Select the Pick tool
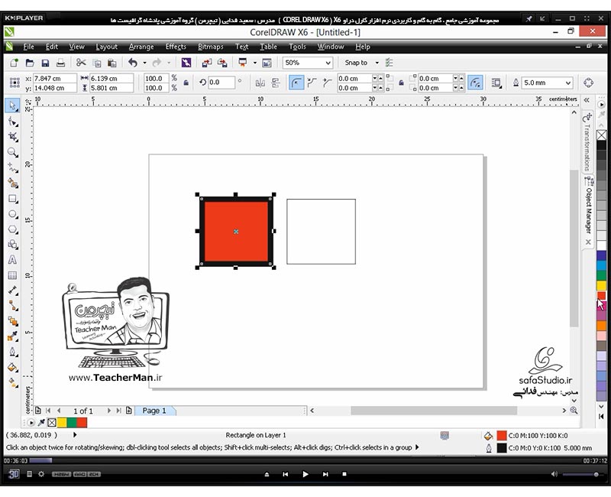Viewport: 611px width, 497px height. click(12, 106)
